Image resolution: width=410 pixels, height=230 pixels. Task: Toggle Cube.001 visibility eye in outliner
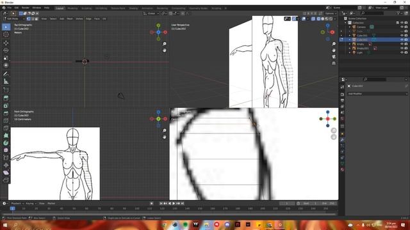402,36
